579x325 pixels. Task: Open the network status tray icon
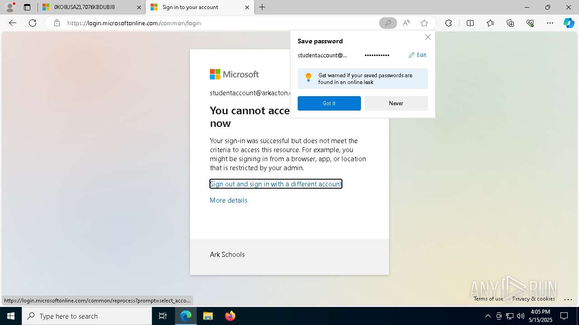pyautogui.click(x=510, y=316)
